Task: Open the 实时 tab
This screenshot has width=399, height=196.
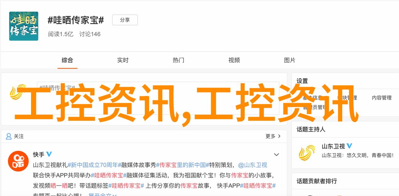Action: click(123, 60)
